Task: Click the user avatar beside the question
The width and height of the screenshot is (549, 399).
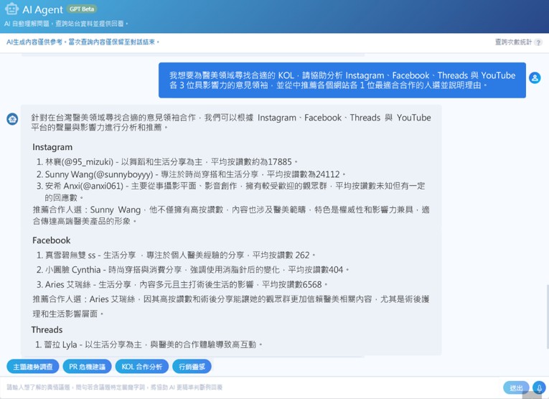Action: (535, 78)
